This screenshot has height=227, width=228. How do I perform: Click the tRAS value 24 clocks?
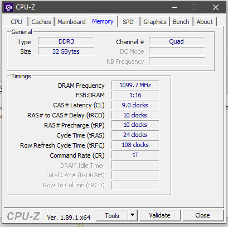pos(135,135)
